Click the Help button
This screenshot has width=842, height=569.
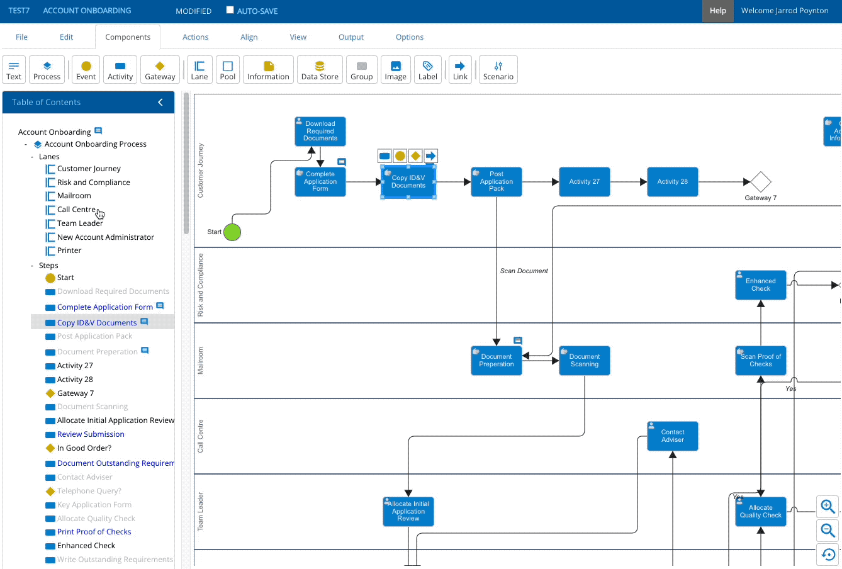(717, 11)
